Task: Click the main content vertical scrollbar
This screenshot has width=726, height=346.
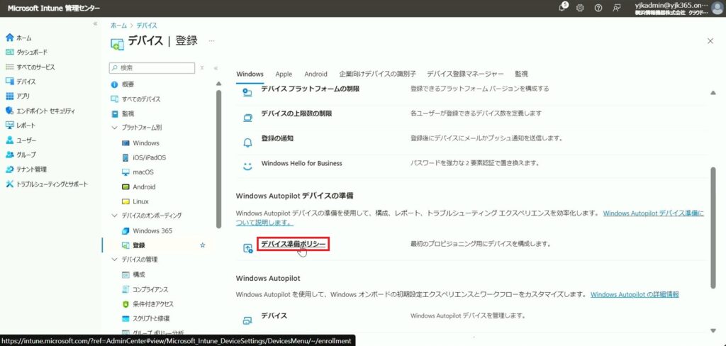Action: coord(713,229)
